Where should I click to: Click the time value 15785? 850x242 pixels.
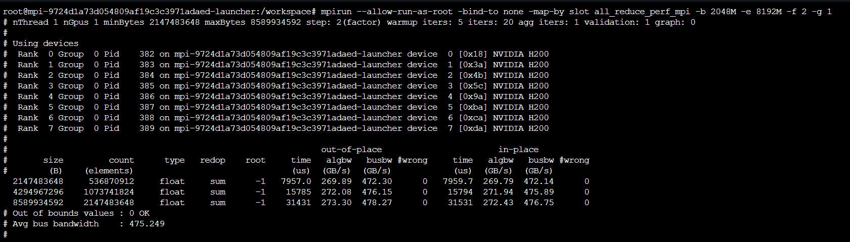[x=298, y=192]
